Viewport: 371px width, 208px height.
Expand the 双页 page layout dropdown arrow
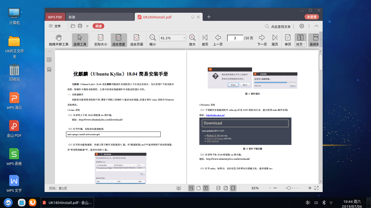[x=304, y=45]
